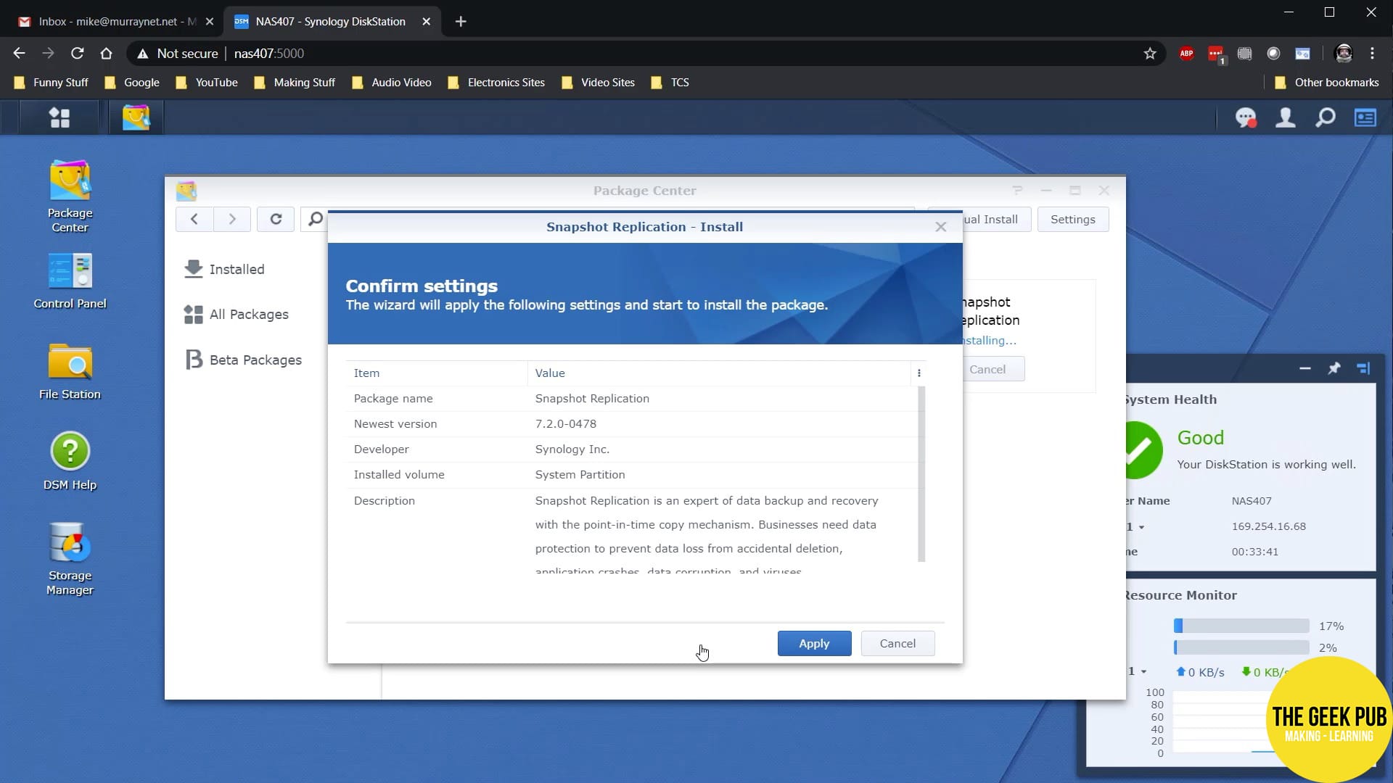This screenshot has width=1393, height=783.
Task: Open a new browser tab
Action: 461,22
